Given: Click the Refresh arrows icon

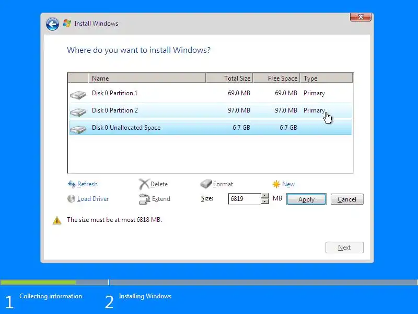Looking at the screenshot, I should point(72,184).
